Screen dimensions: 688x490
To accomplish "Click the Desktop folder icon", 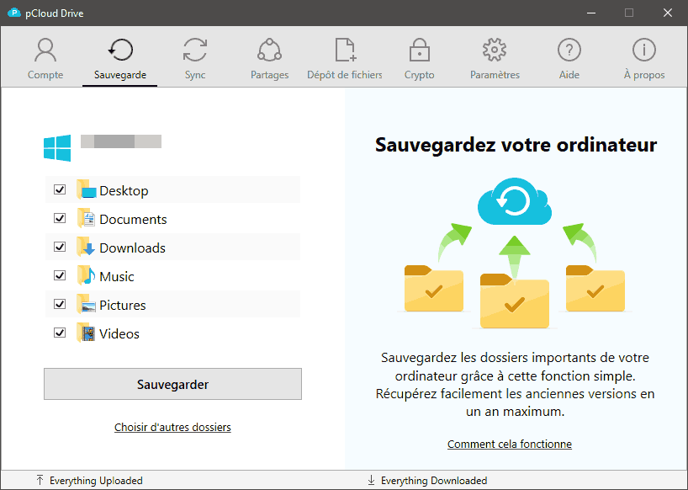I will (x=86, y=189).
